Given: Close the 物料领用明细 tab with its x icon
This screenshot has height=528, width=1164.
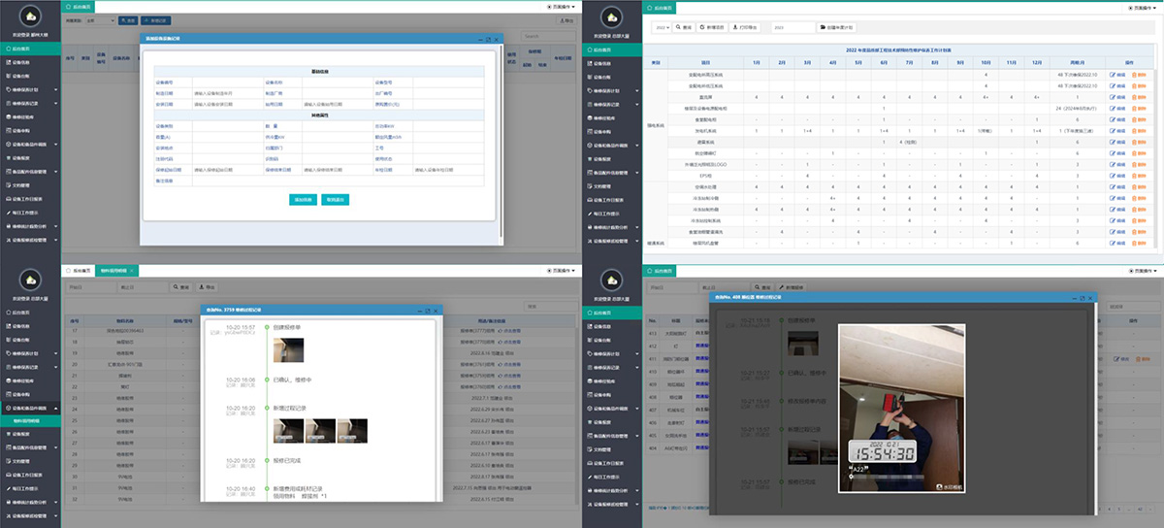Looking at the screenshot, I should point(131,269).
